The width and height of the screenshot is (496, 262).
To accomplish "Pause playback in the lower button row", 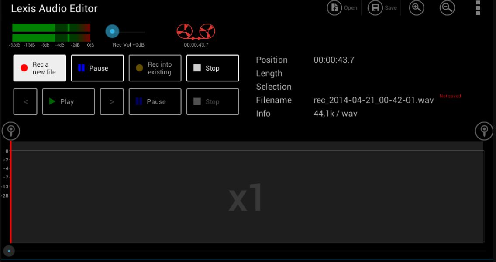I will point(155,101).
